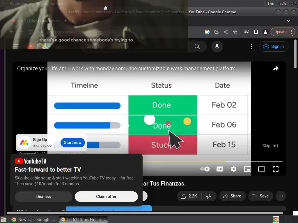Image resolution: width=298 pixels, height=223 pixels.
Task: Open the System menu
Action: coord(57,3)
